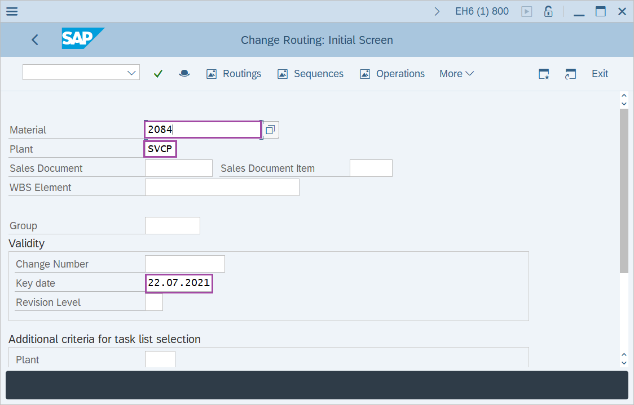Click the back arrow navigation
The image size is (634, 405).
[34, 39]
